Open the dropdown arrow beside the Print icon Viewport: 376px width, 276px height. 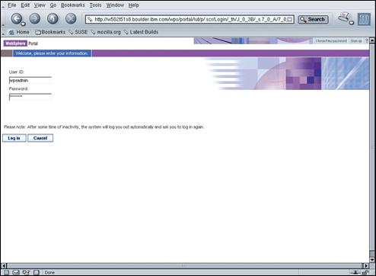click(352, 23)
